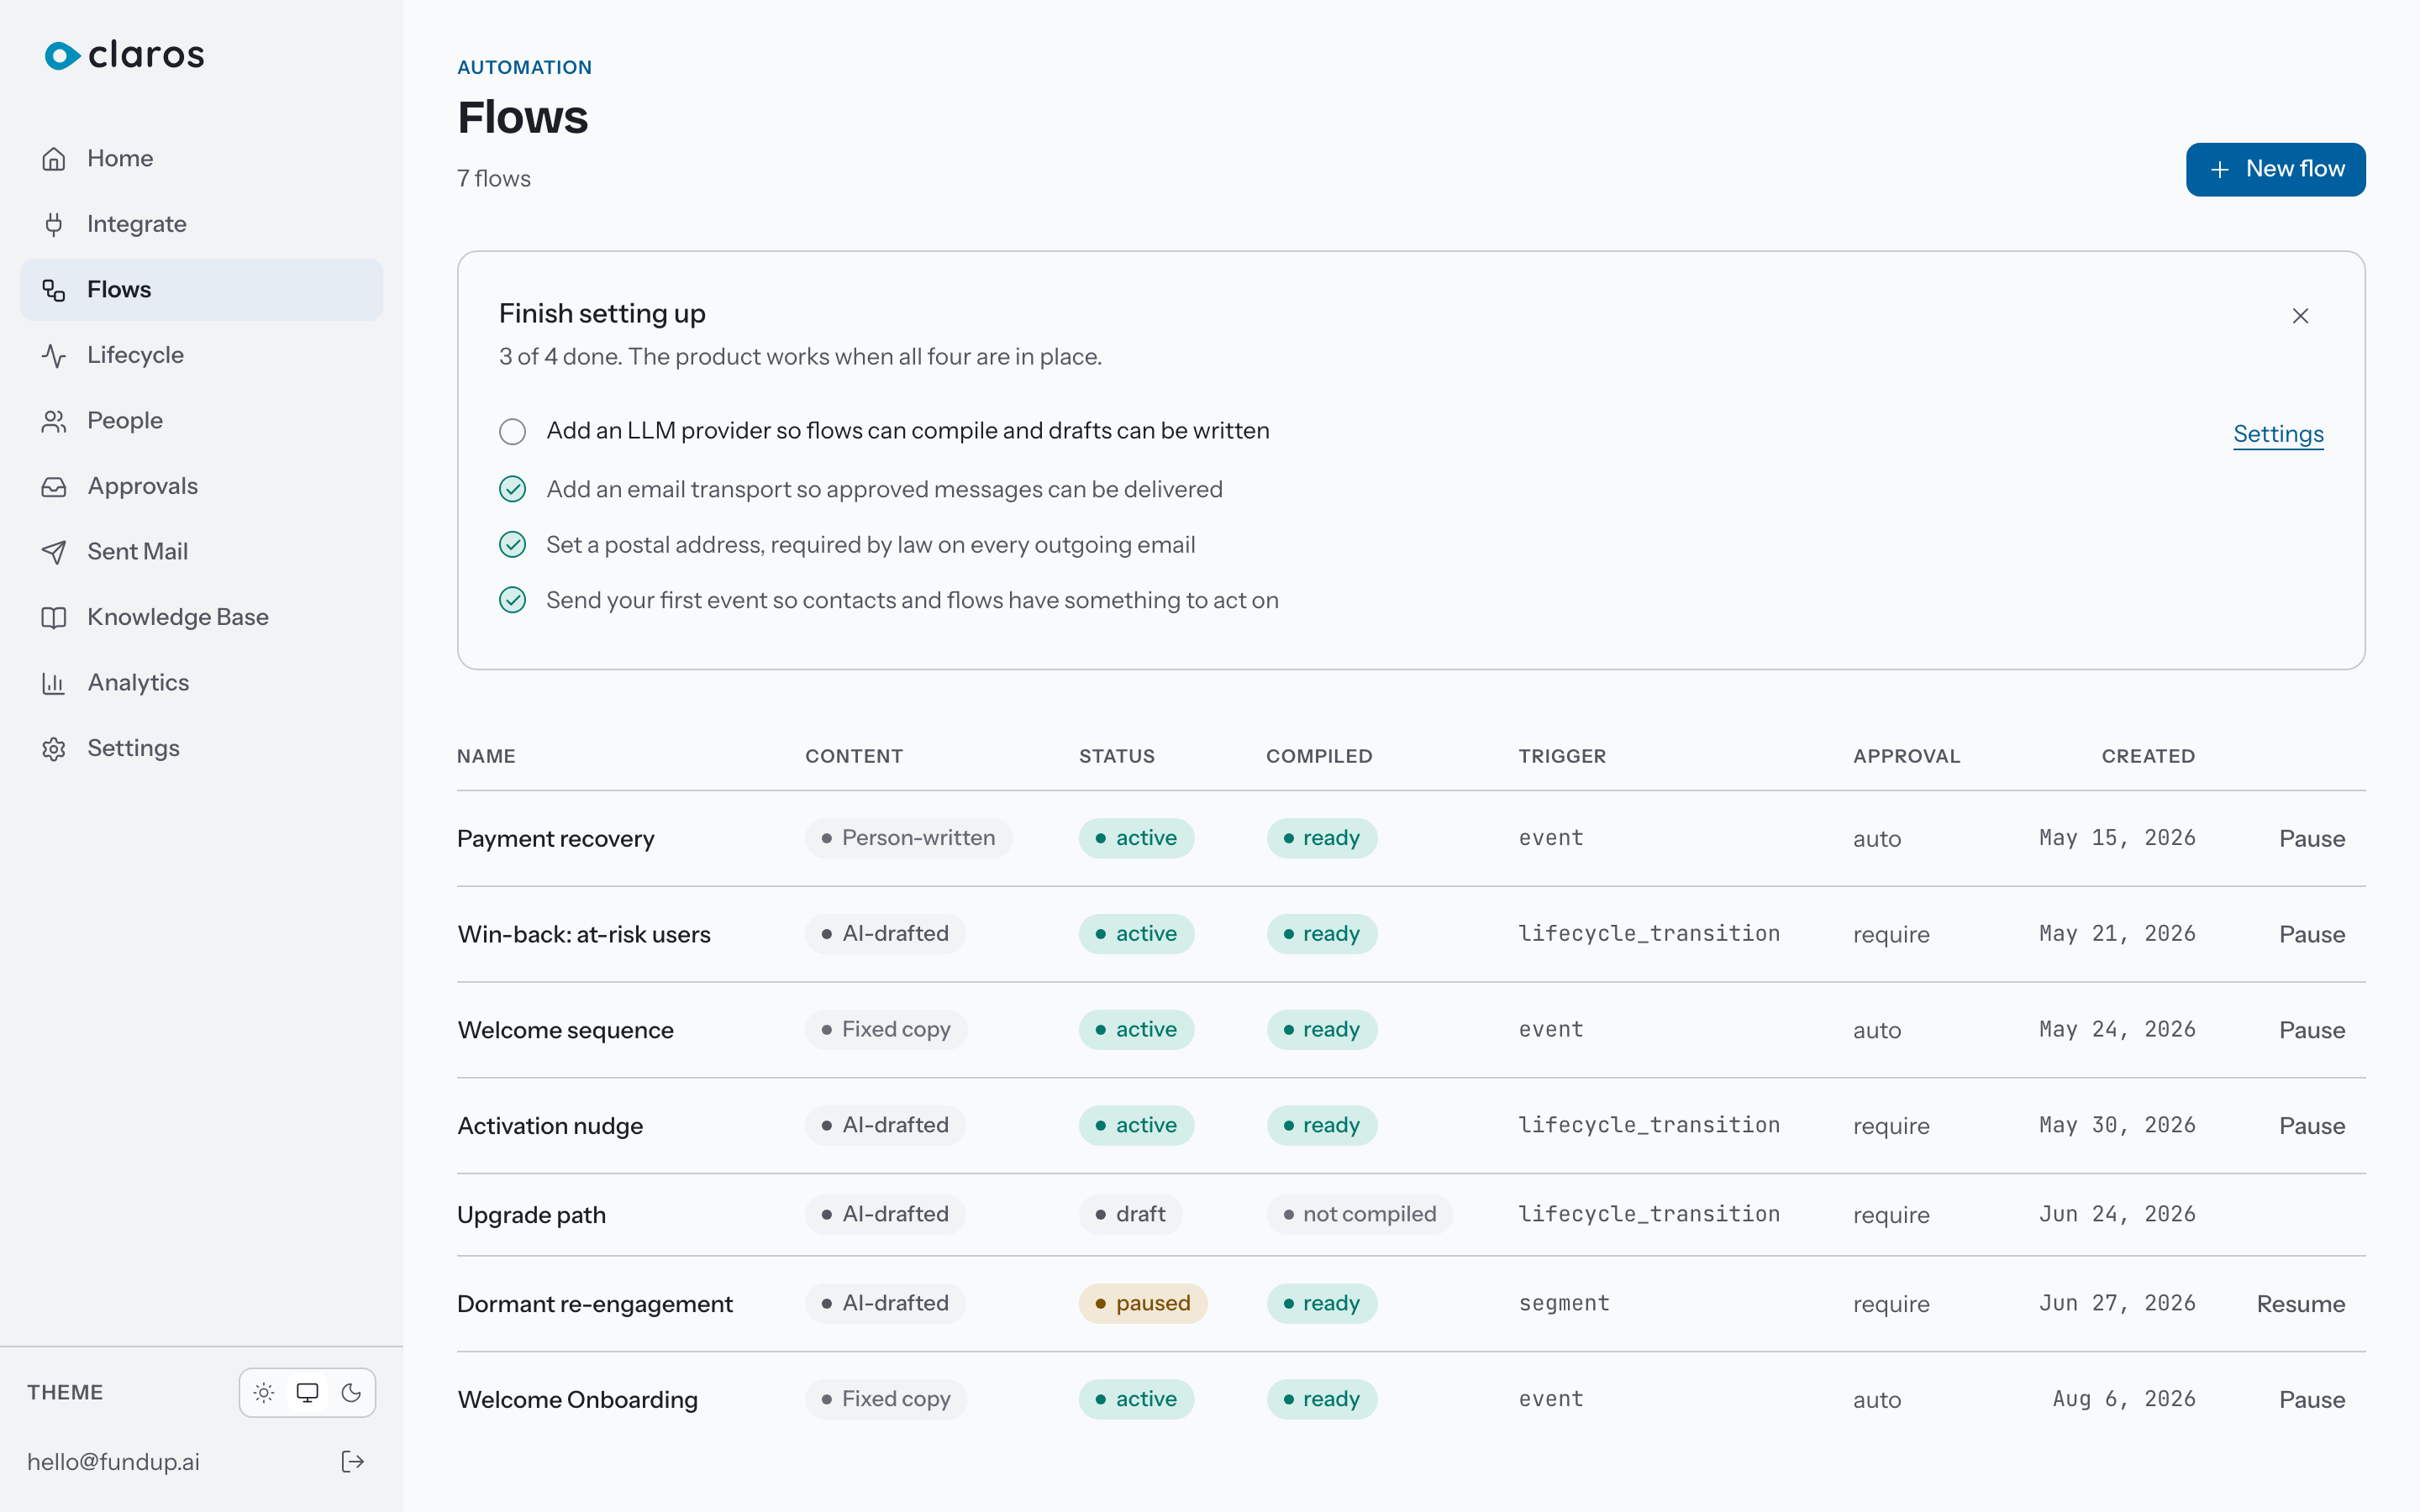Click the email transport completed checkmark
Screen dimensions: 2420x1512
coord(513,489)
